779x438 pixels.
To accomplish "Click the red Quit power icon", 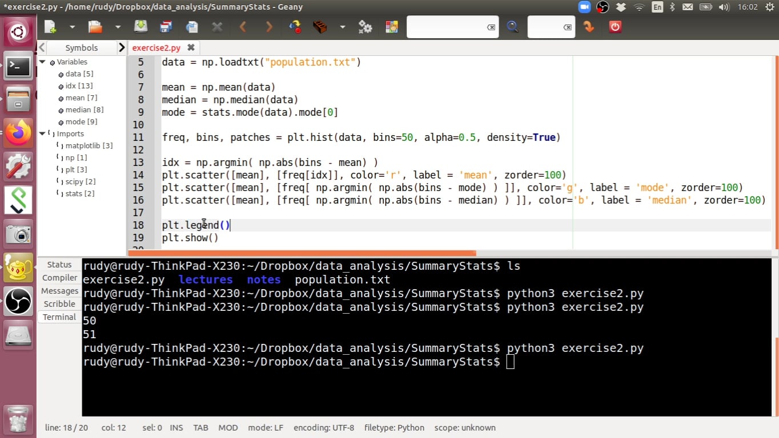I will pos(615,27).
